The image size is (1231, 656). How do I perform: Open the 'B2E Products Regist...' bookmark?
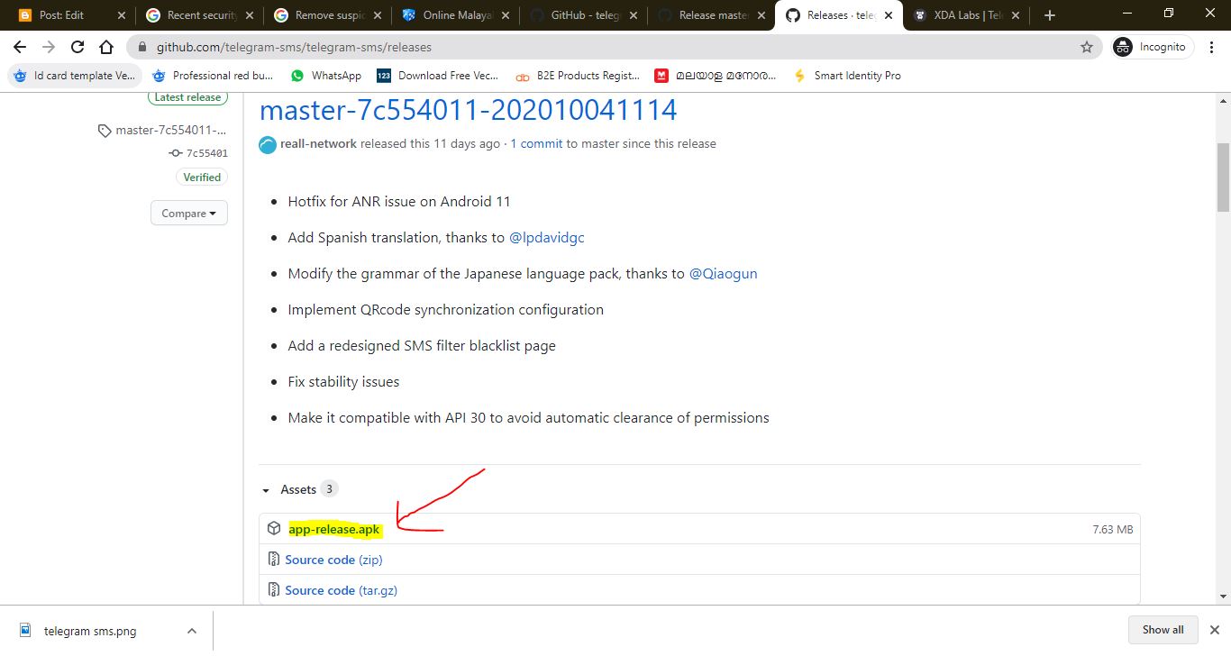click(577, 76)
